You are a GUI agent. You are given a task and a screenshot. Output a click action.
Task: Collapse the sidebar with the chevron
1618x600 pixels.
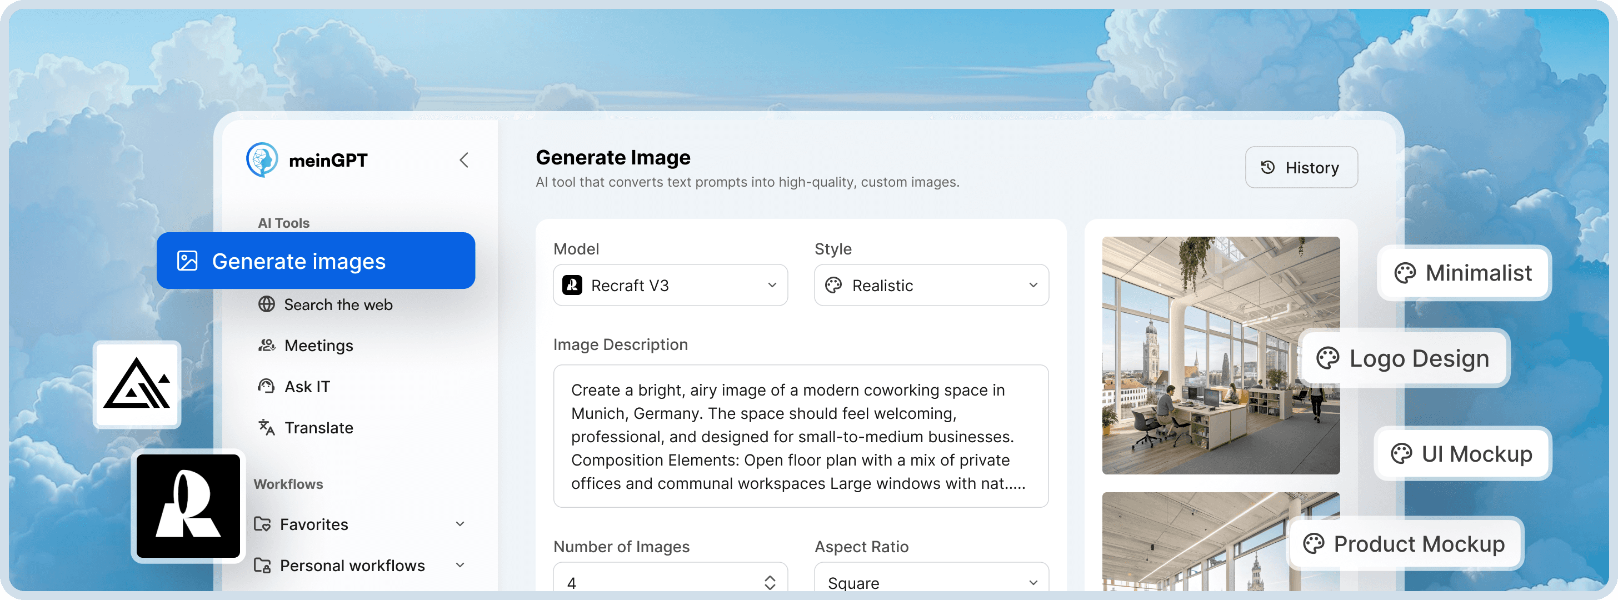coord(463,160)
